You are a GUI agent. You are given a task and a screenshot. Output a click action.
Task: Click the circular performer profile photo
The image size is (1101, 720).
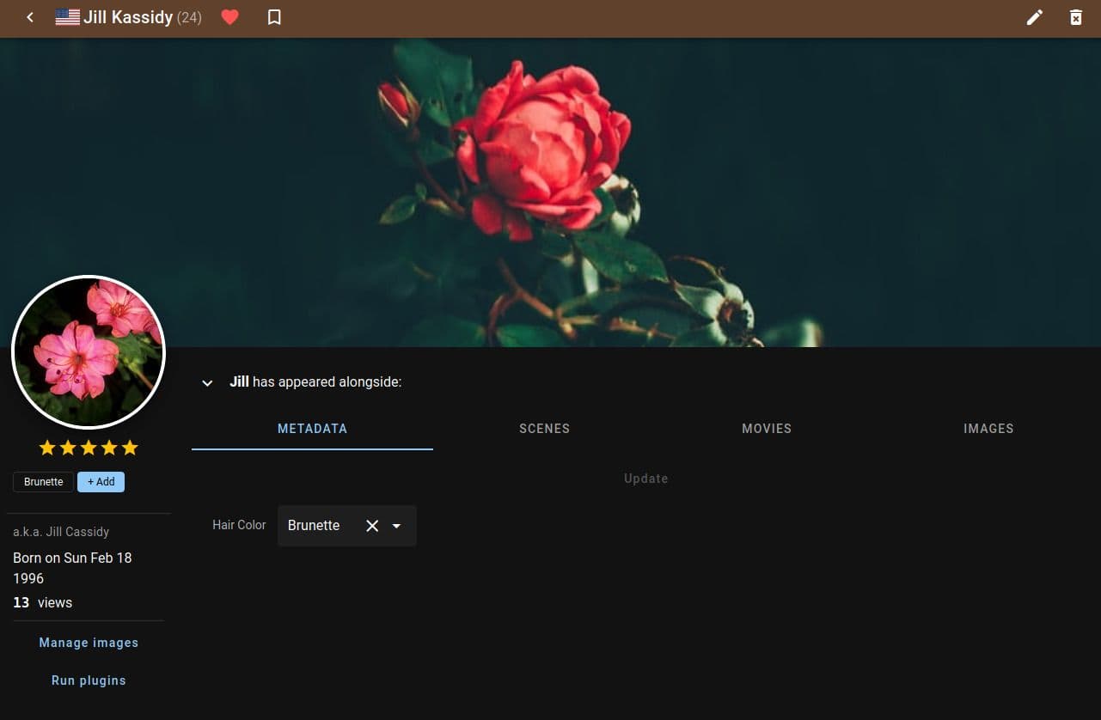tap(89, 351)
